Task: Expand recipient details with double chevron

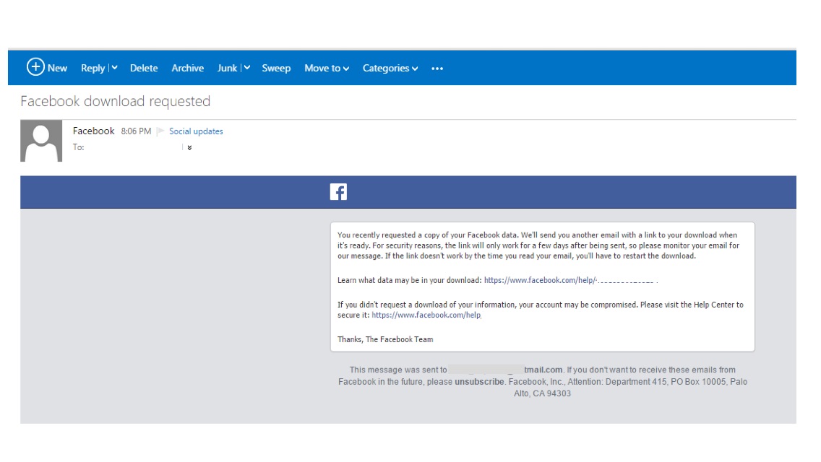Action: click(x=189, y=147)
